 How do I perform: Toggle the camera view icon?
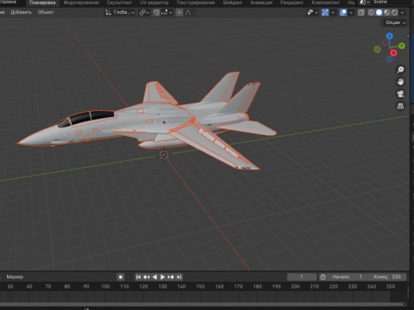pos(400,94)
